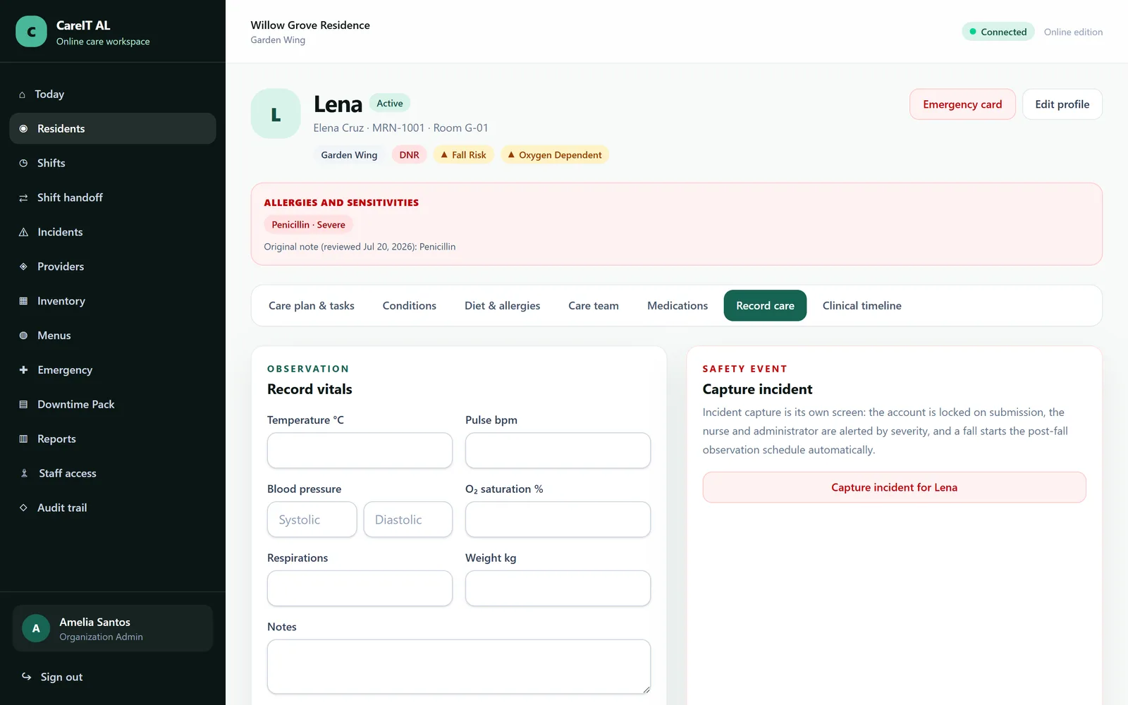
Task: Click the Incidents warning triangle icon
Action: click(x=23, y=232)
